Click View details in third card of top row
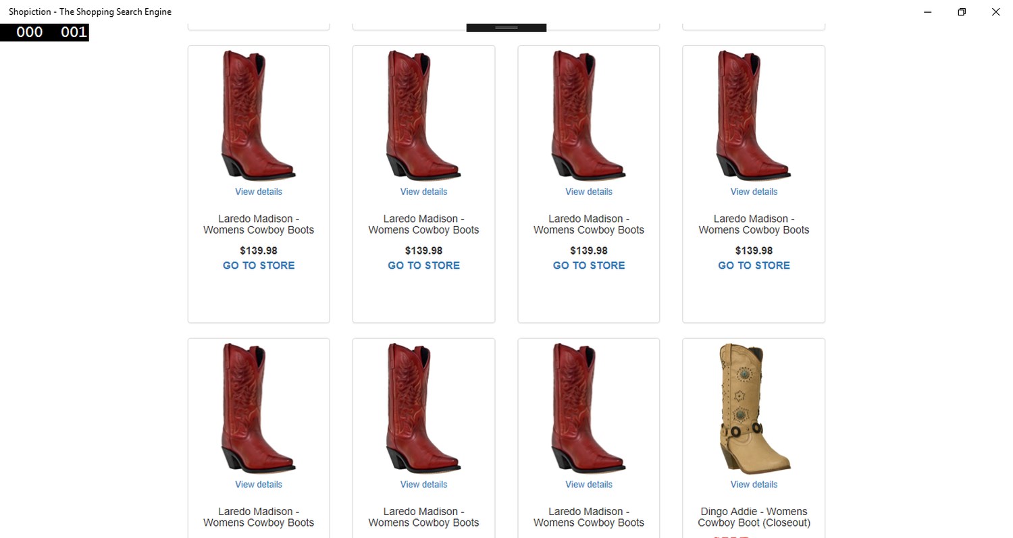Screen dimensions: 1013x538 (589, 192)
